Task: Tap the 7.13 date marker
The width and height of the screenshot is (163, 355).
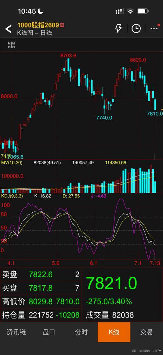Action: coord(155,263)
